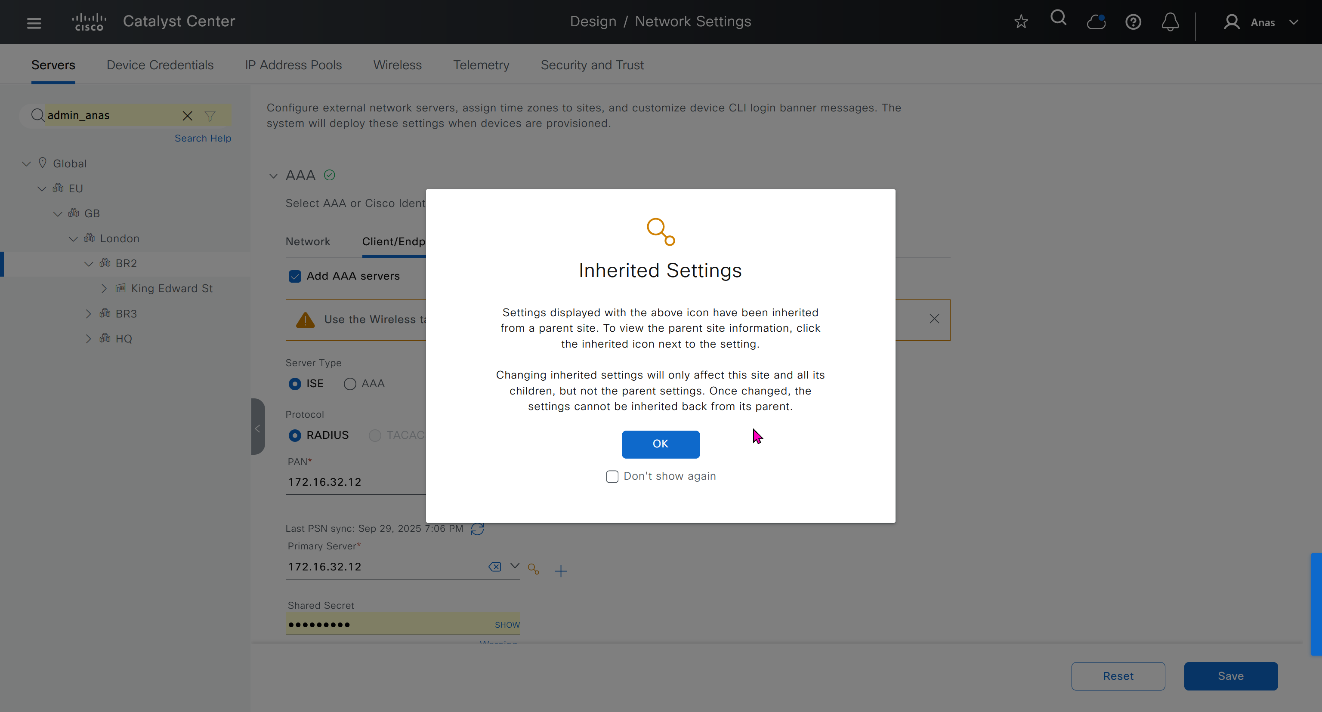This screenshot has width=1322, height=712.
Task: Open the hamburger navigation menu
Action: (34, 22)
